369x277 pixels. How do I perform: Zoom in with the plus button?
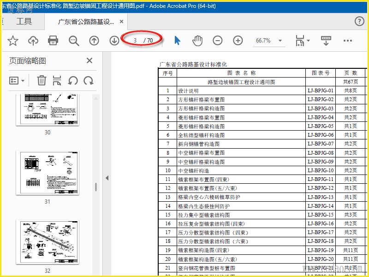click(238, 41)
